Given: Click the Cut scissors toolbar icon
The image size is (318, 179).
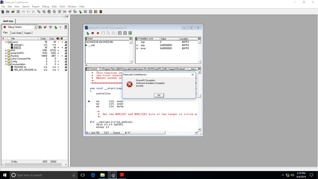Looking at the screenshot, I should point(34,12).
